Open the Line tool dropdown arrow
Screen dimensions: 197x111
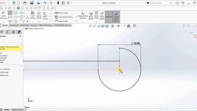click(x=13, y=13)
